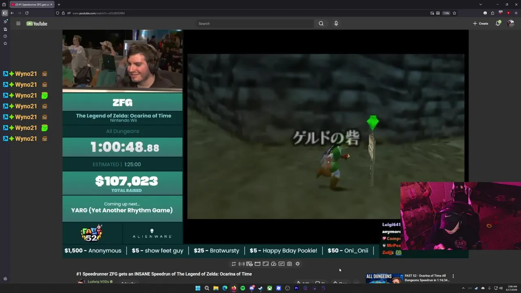521x293 pixels.
Task: Open the sidebar bookmarks star icon
Action: 5,43
